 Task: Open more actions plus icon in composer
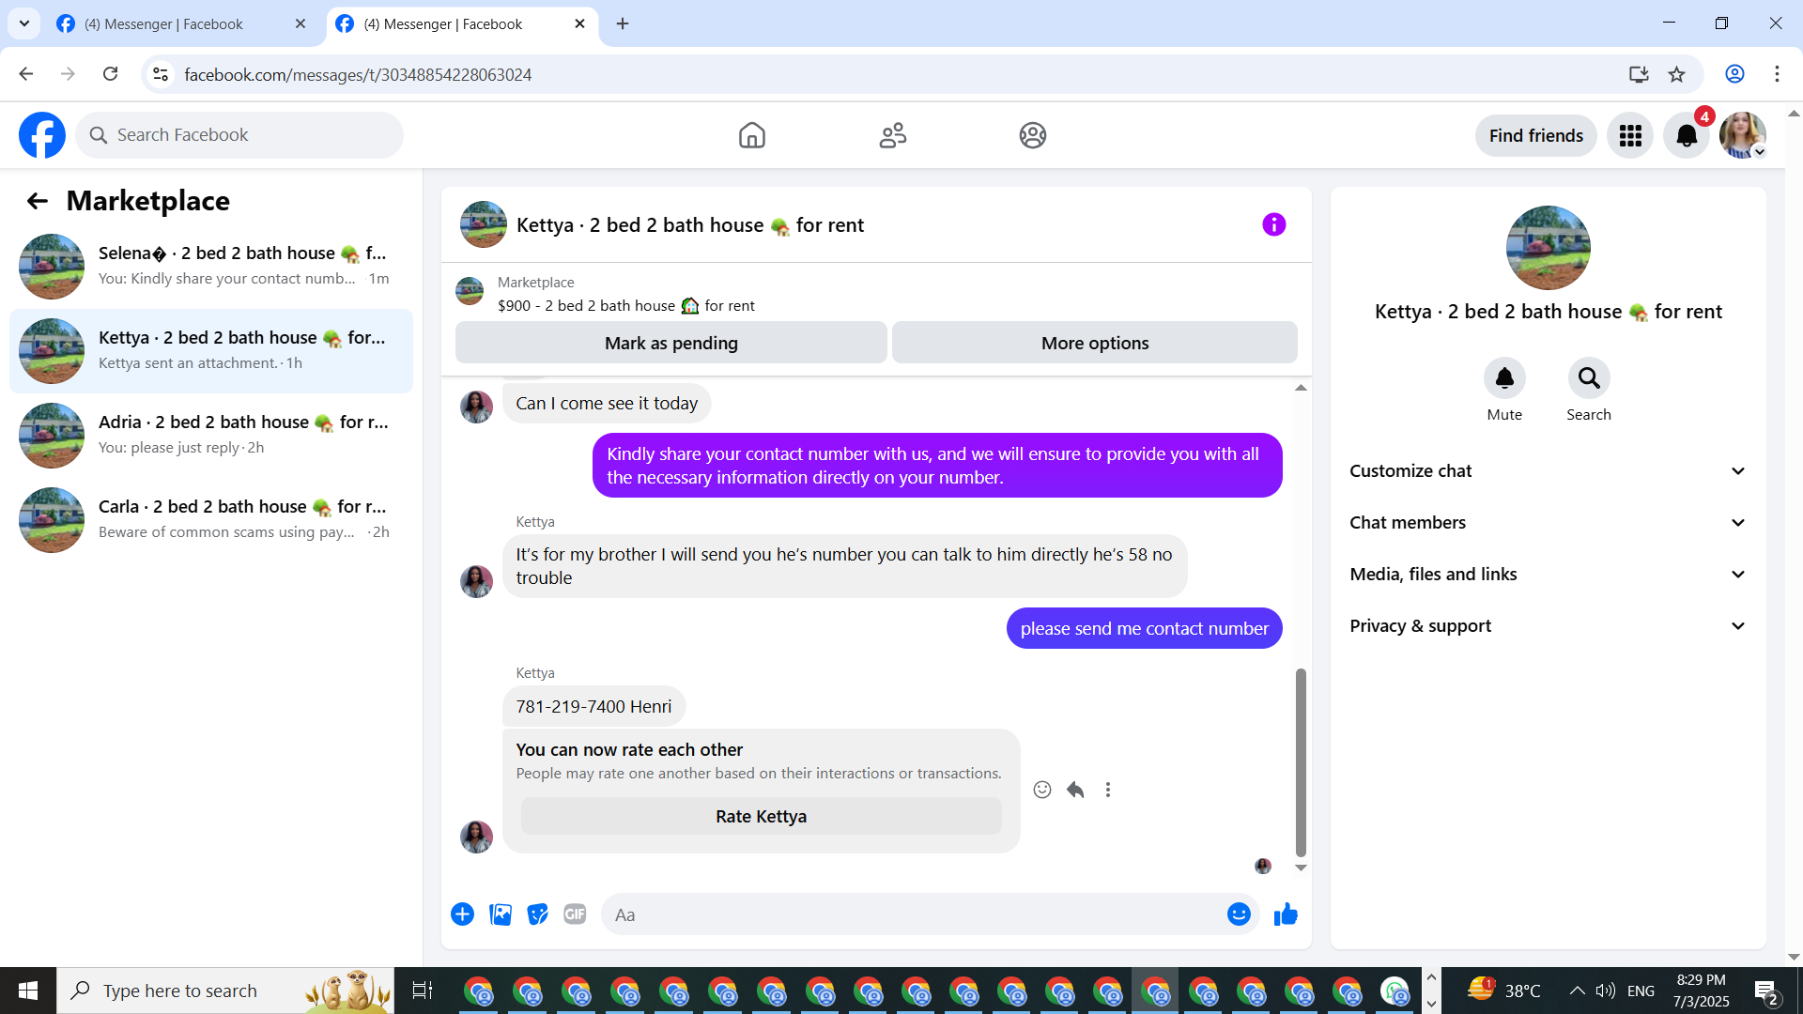pyautogui.click(x=462, y=914)
